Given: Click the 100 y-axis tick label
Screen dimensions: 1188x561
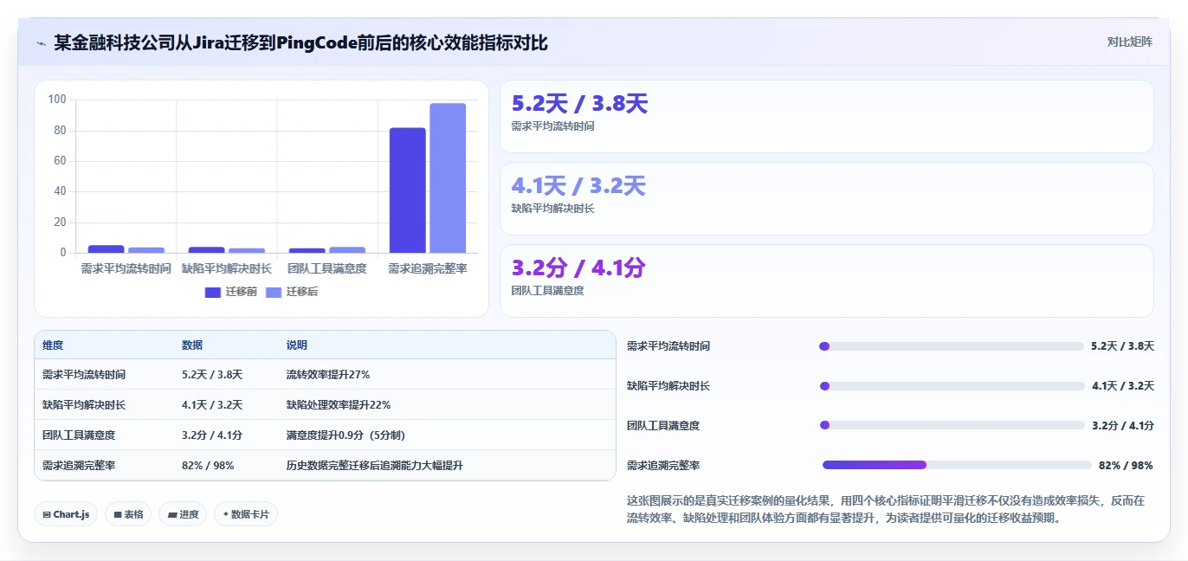Looking at the screenshot, I should 57,100.
